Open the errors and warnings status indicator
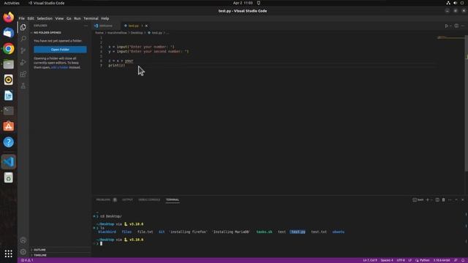 (x=27, y=260)
